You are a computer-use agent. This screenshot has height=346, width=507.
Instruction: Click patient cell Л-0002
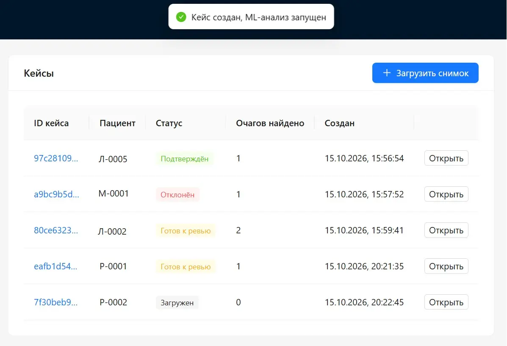point(112,231)
